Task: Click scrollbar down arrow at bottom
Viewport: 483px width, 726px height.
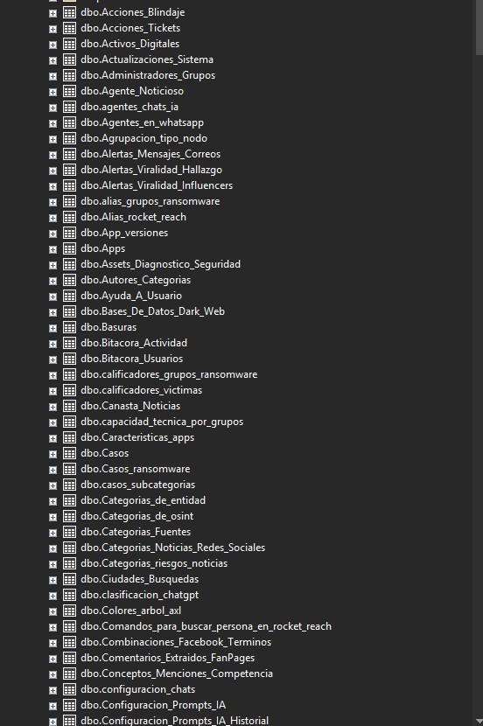Action: pos(479,722)
